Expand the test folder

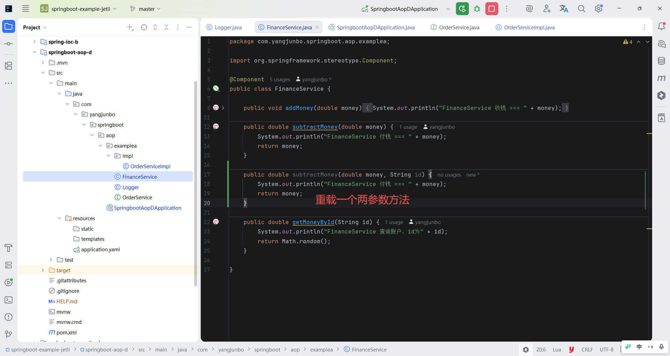click(51, 260)
